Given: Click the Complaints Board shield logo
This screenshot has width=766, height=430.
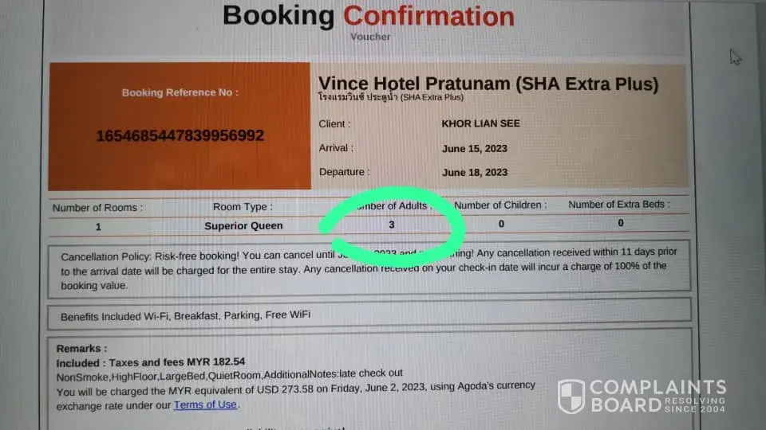Looking at the screenshot, I should [571, 397].
